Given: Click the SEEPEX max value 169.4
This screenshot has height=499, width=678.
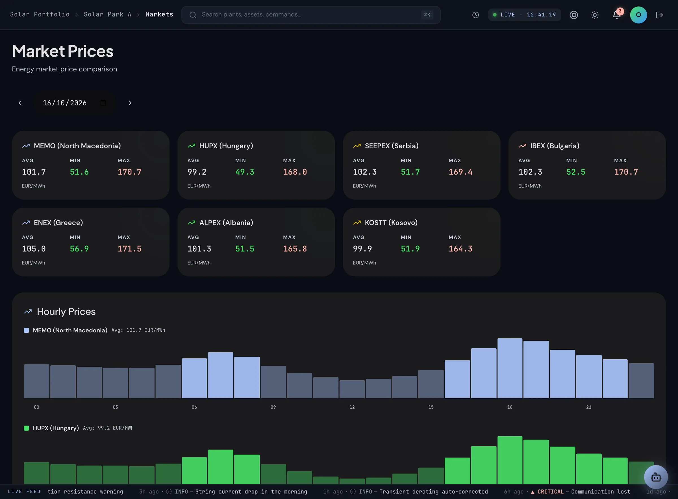Looking at the screenshot, I should [x=460, y=172].
